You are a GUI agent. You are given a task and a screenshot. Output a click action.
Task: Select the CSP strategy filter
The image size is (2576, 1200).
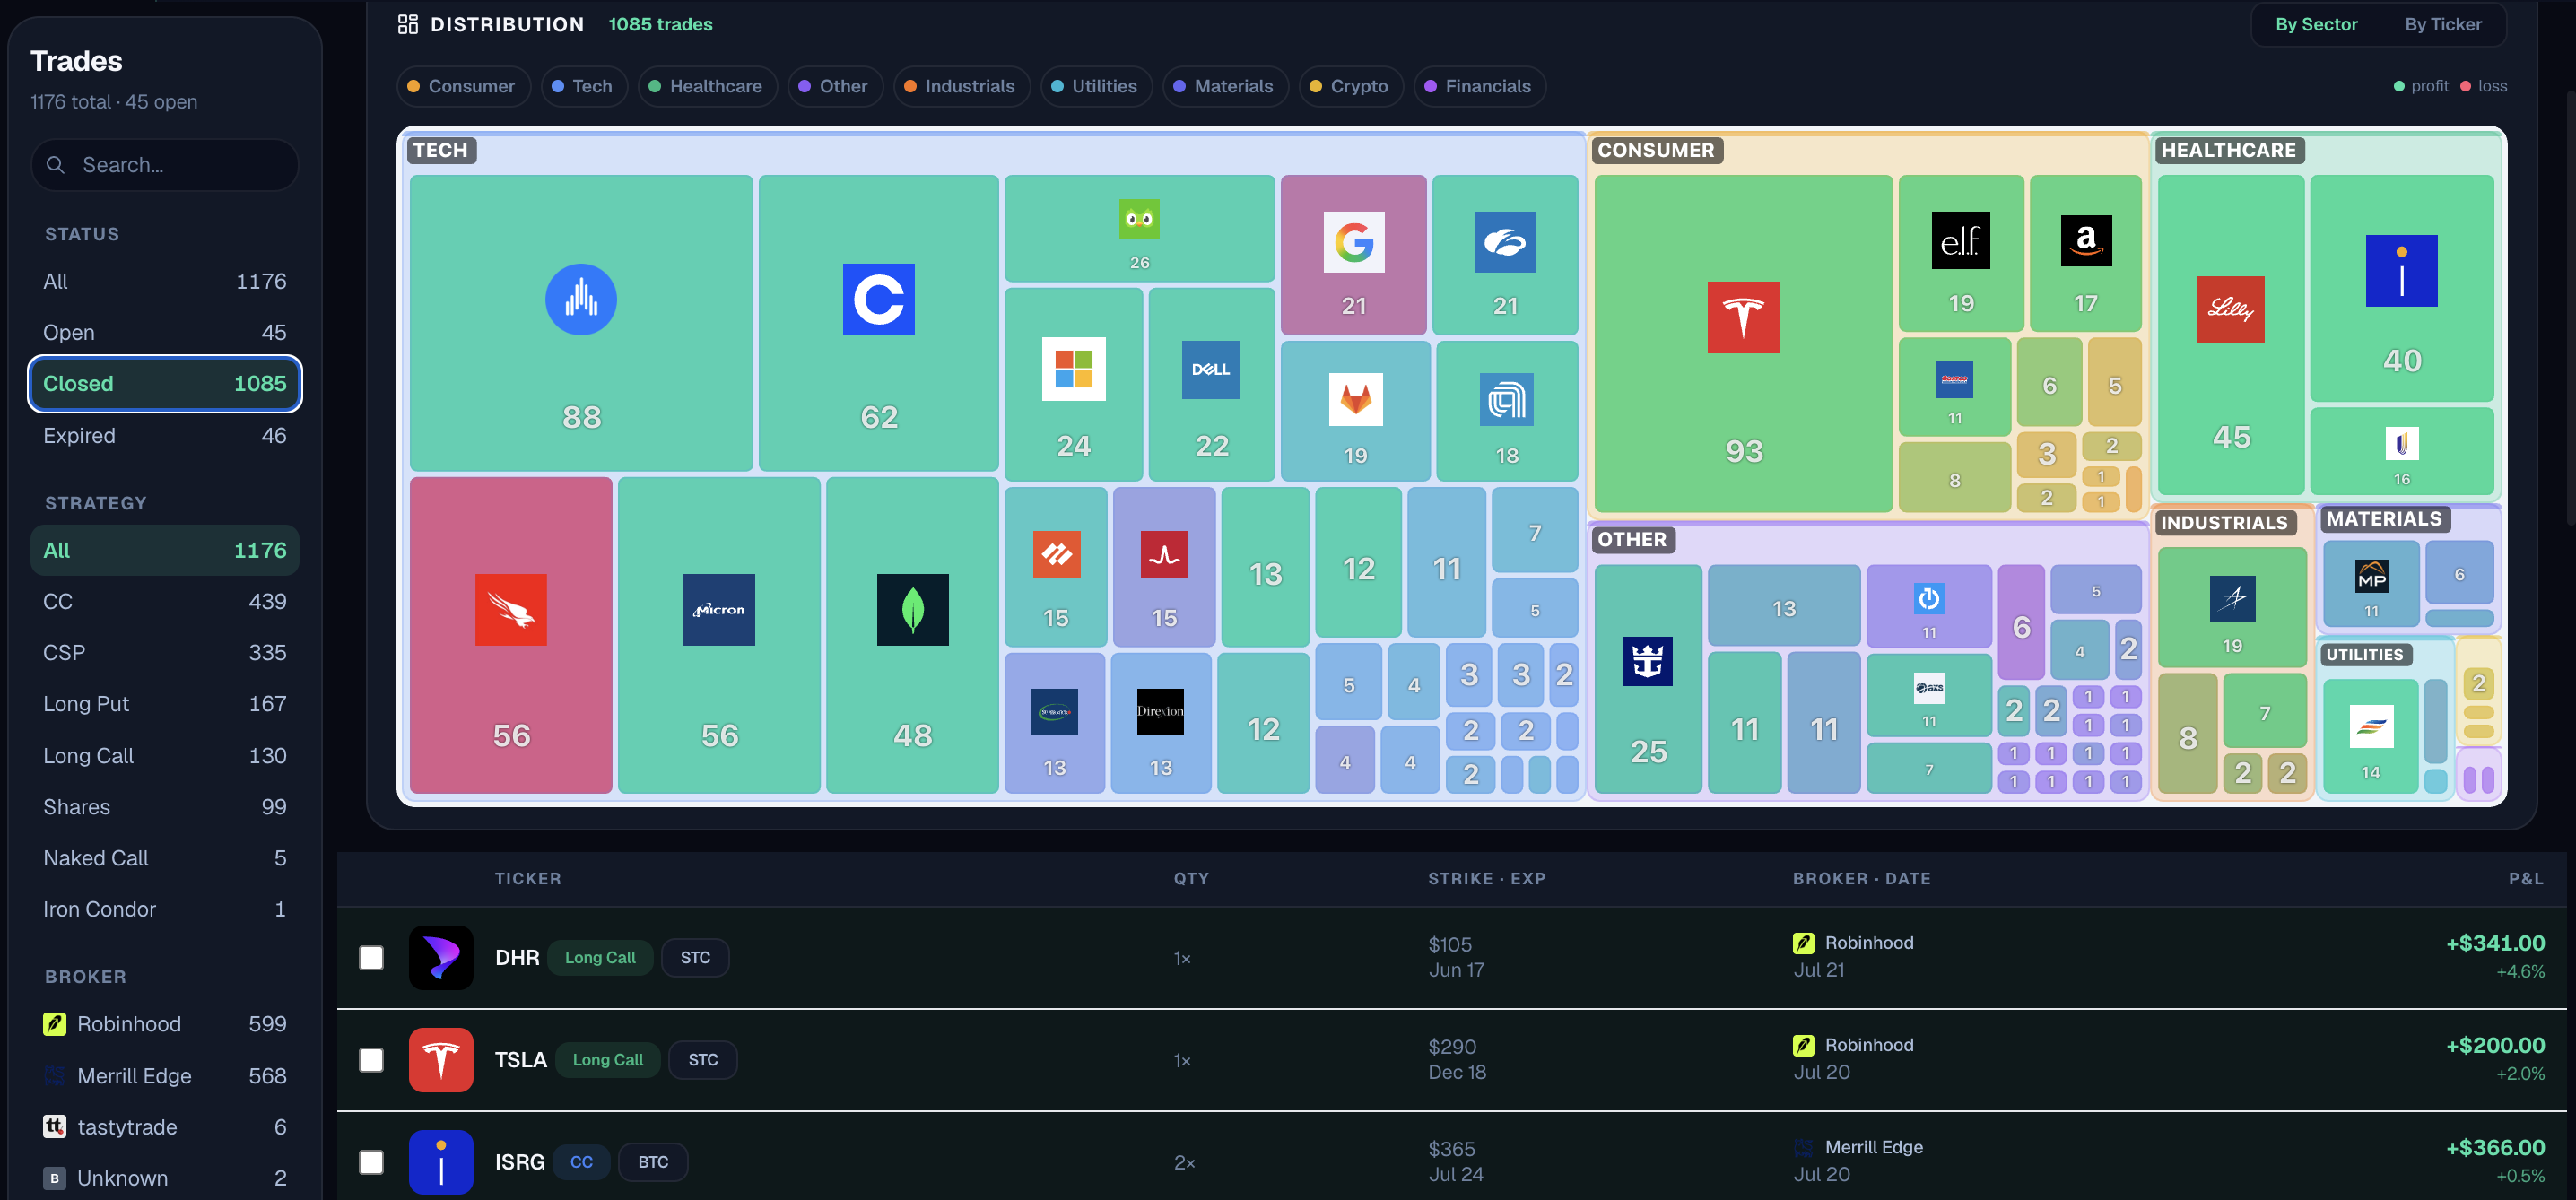click(x=165, y=653)
